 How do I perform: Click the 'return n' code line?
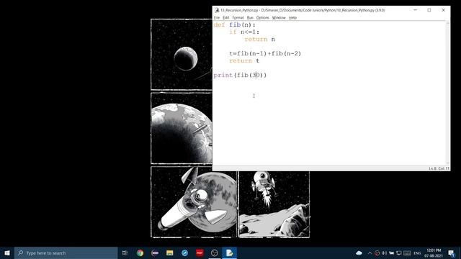260,40
